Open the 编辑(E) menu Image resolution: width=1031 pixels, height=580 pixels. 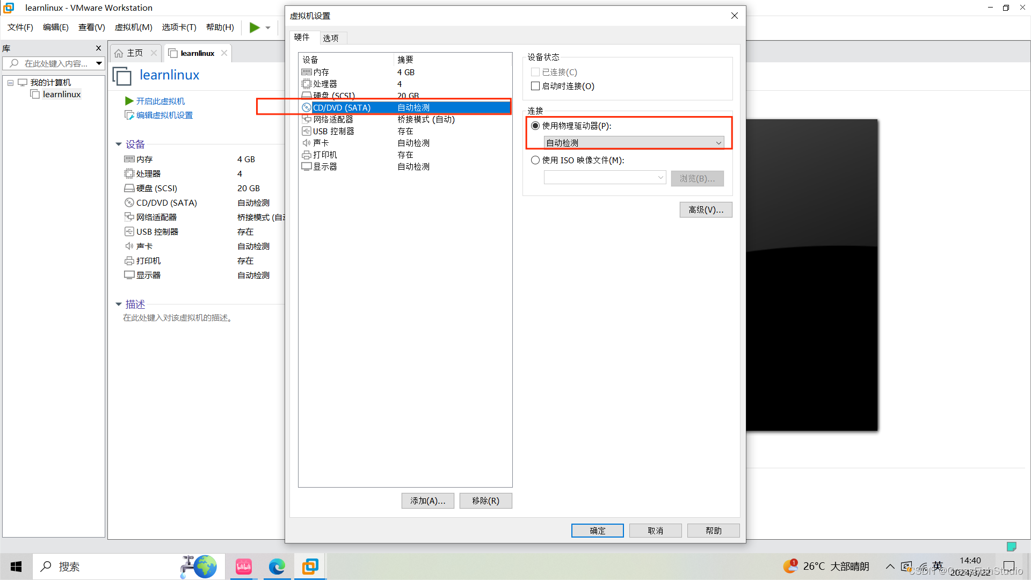[x=56, y=27]
